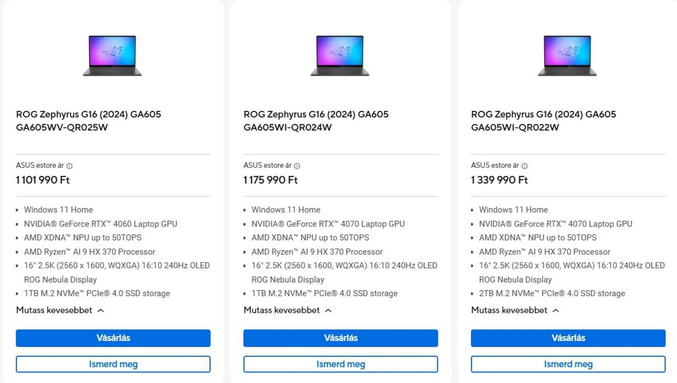Open Ismerd meg for GA605WV-QR025W
The height and width of the screenshot is (383, 677).
(x=113, y=364)
